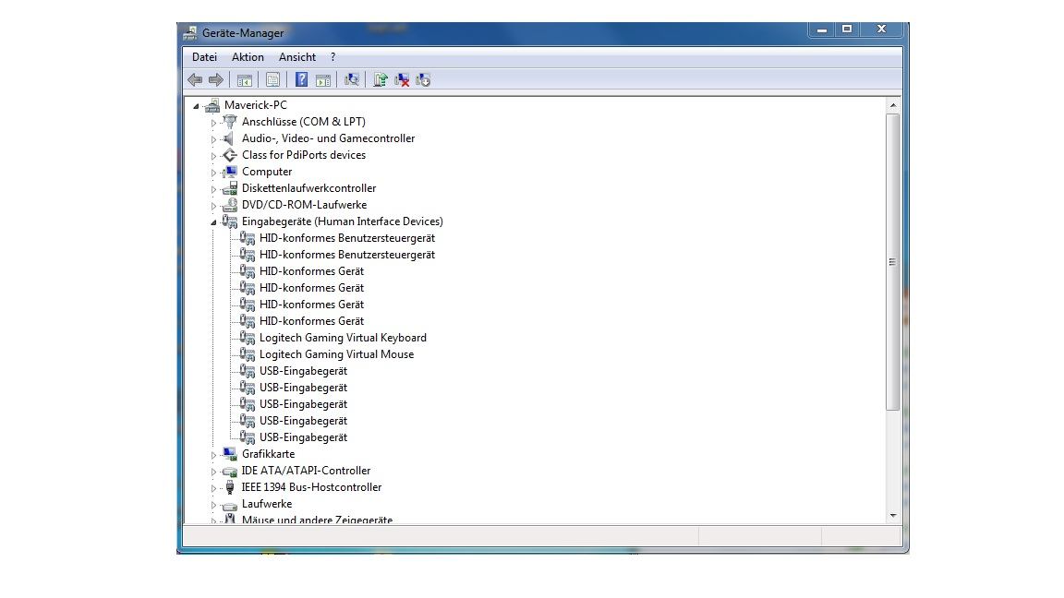Scan for hardware changes using toolbar icon

click(x=352, y=80)
